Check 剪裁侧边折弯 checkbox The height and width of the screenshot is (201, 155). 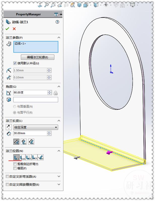[x=15, y=164]
